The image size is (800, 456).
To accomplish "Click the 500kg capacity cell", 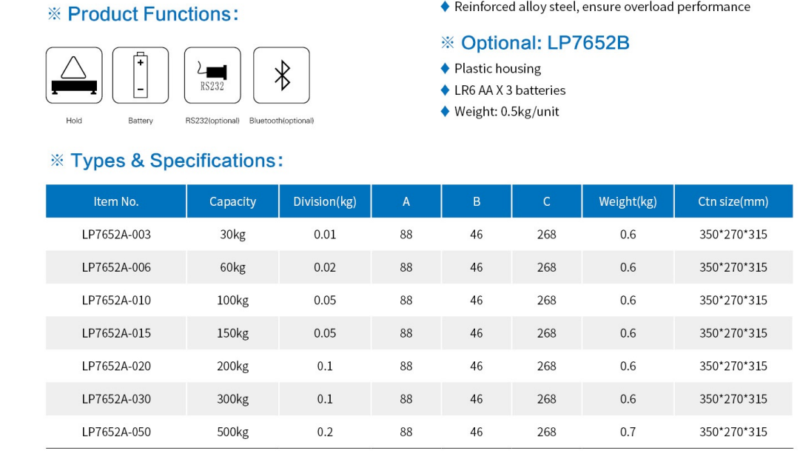I will pos(232,432).
